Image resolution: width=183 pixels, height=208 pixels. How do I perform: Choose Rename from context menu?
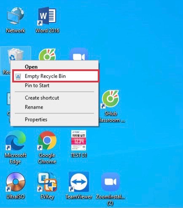pos(34,107)
